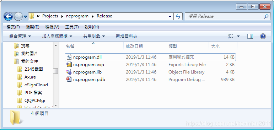Open help with the question mark icon
The width and height of the screenshot is (274, 130).
263,36
